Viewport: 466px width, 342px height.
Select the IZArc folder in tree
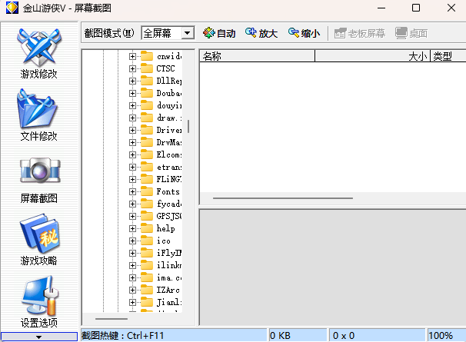tap(168, 290)
